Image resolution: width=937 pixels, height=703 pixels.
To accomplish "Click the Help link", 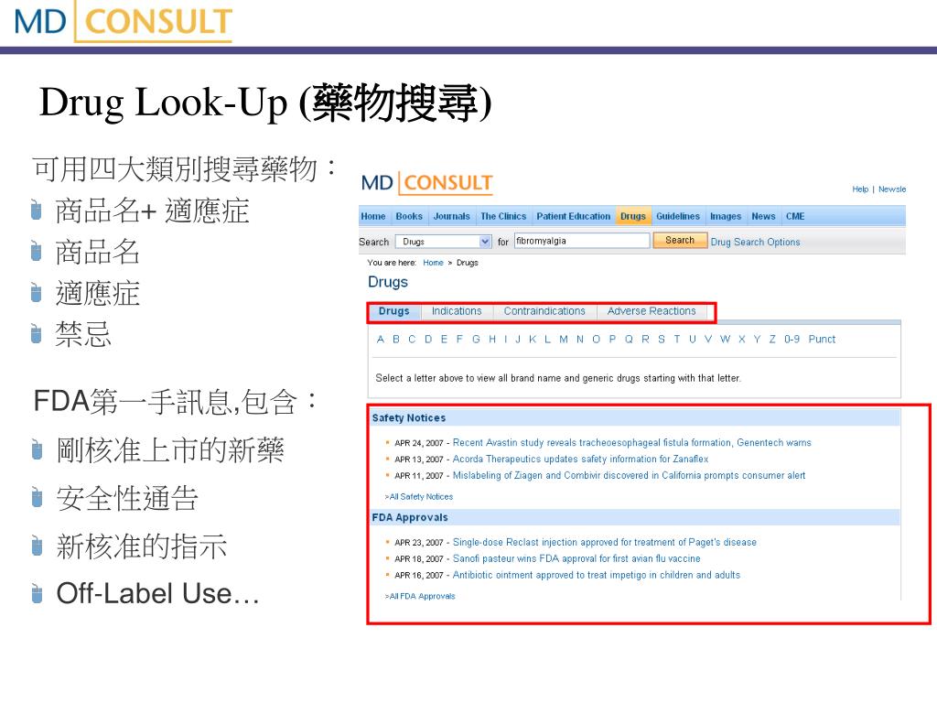I will point(860,189).
